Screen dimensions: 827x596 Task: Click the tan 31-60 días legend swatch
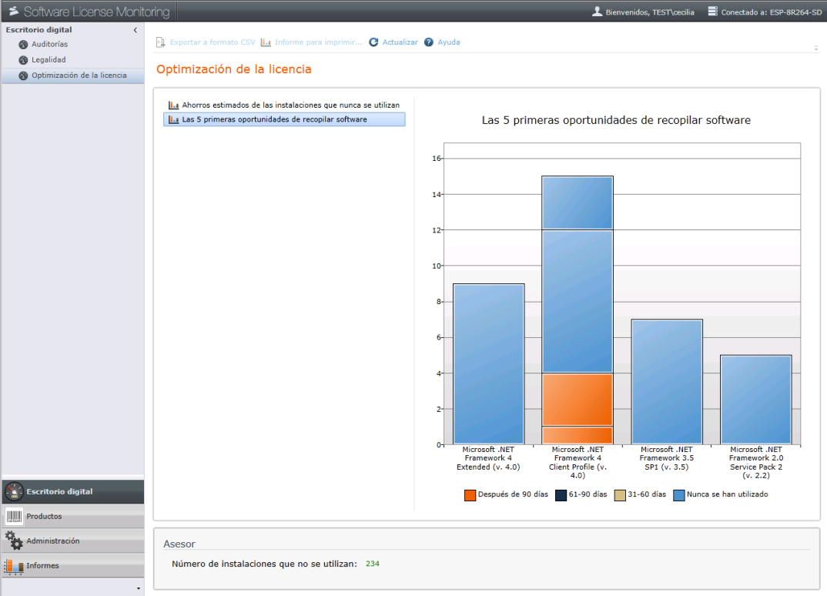pyautogui.click(x=620, y=495)
